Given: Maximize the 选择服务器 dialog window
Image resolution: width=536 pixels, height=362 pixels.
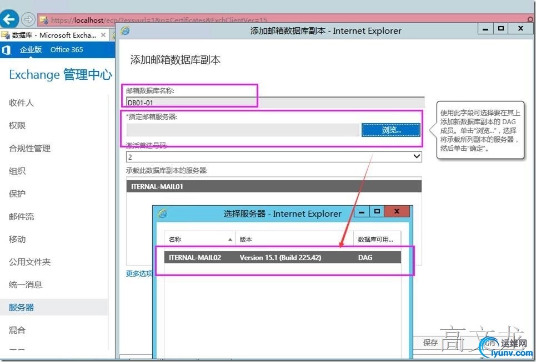Looking at the screenshot, I should [377, 211].
